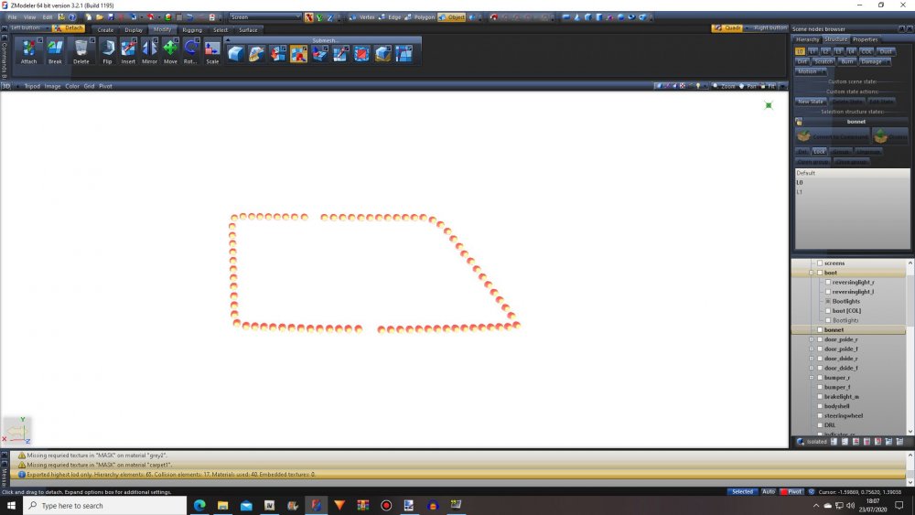This screenshot has height=515, width=915.
Task: Toggle the screens node checkbox
Action: point(820,263)
